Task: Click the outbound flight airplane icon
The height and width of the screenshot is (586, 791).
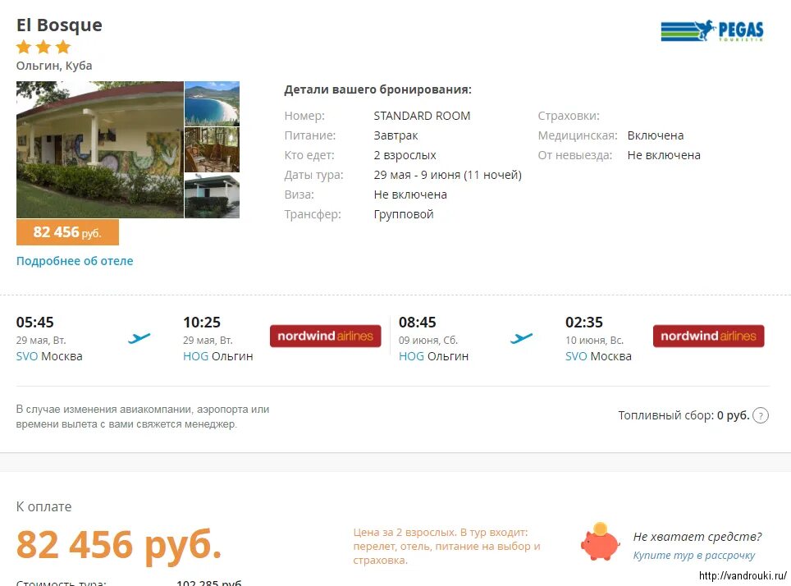Action: (139, 338)
